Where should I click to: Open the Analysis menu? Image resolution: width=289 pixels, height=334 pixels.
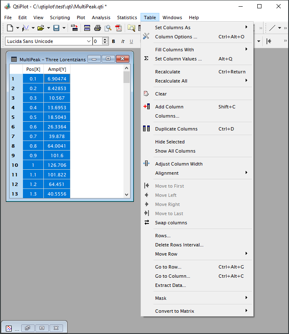101,18
